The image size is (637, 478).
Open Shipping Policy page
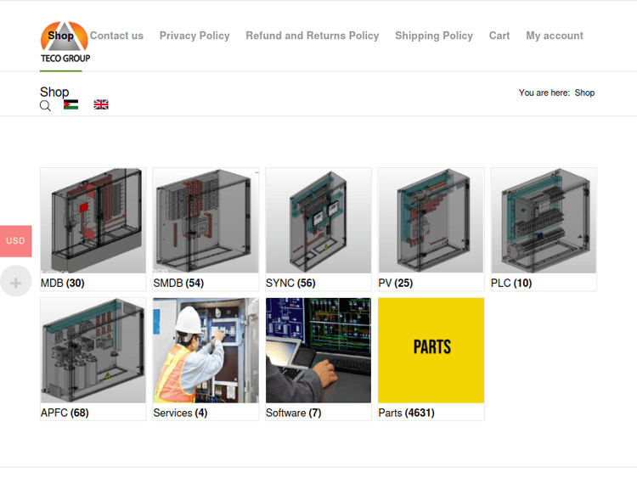pos(433,36)
